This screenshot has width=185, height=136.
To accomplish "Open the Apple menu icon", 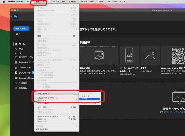I will (x=4, y=2).
